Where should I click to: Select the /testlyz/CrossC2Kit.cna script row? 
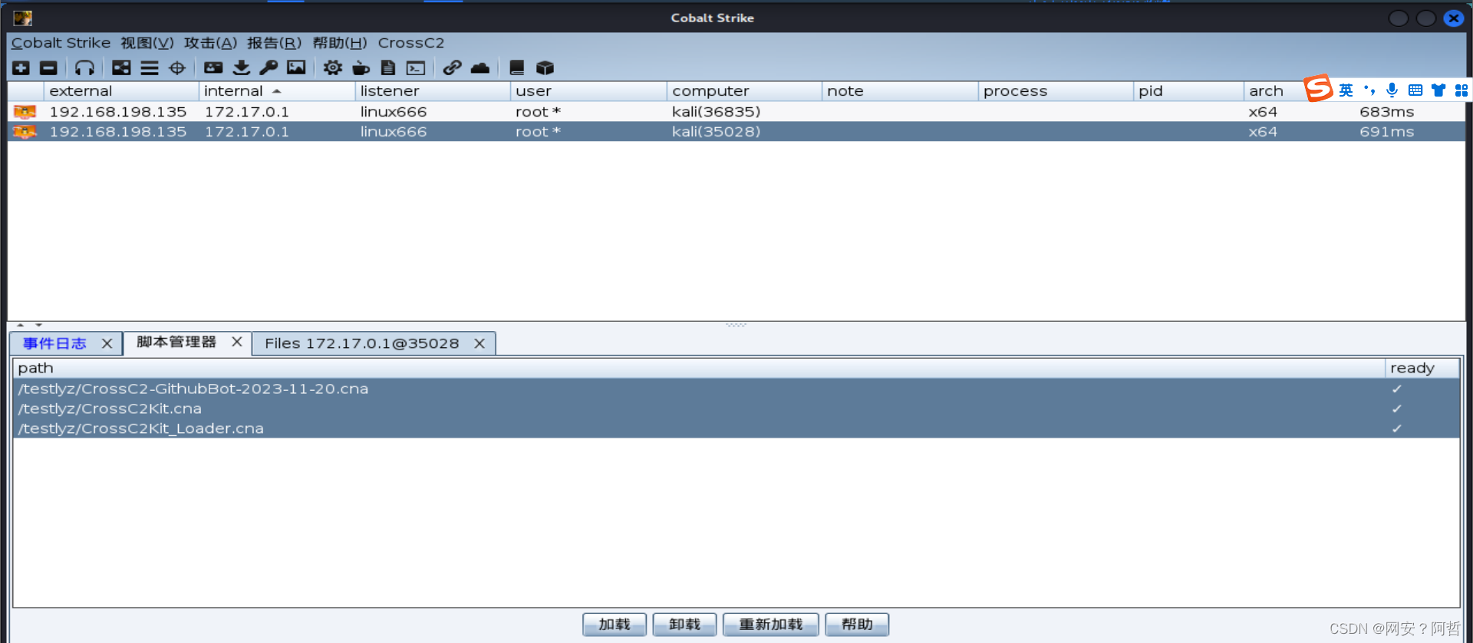[x=736, y=408]
